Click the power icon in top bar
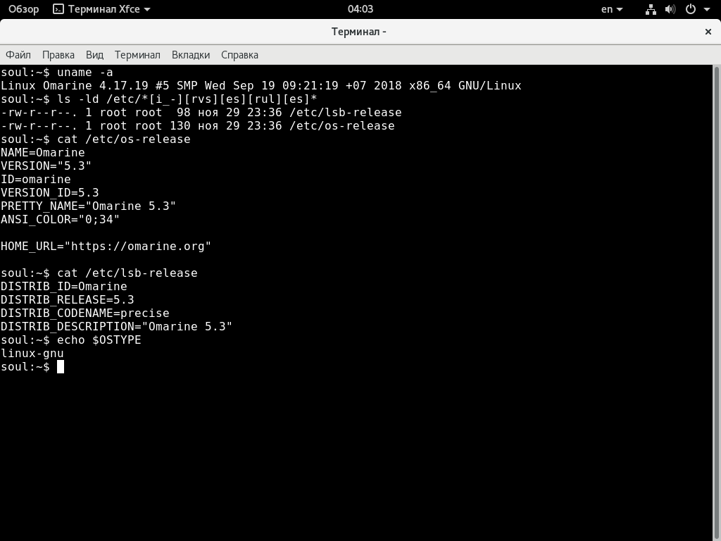 [x=691, y=8]
